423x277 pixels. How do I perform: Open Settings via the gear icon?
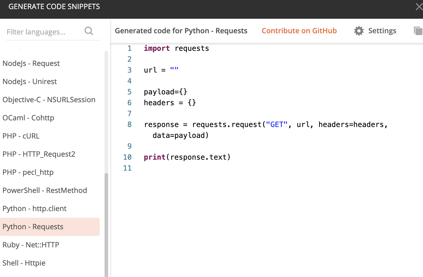(x=359, y=31)
